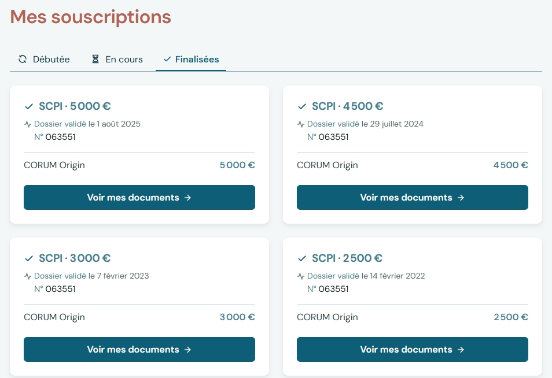The image size is (552, 378).
Task: Click activity icon next to 14 février 2022
Action: [301, 276]
